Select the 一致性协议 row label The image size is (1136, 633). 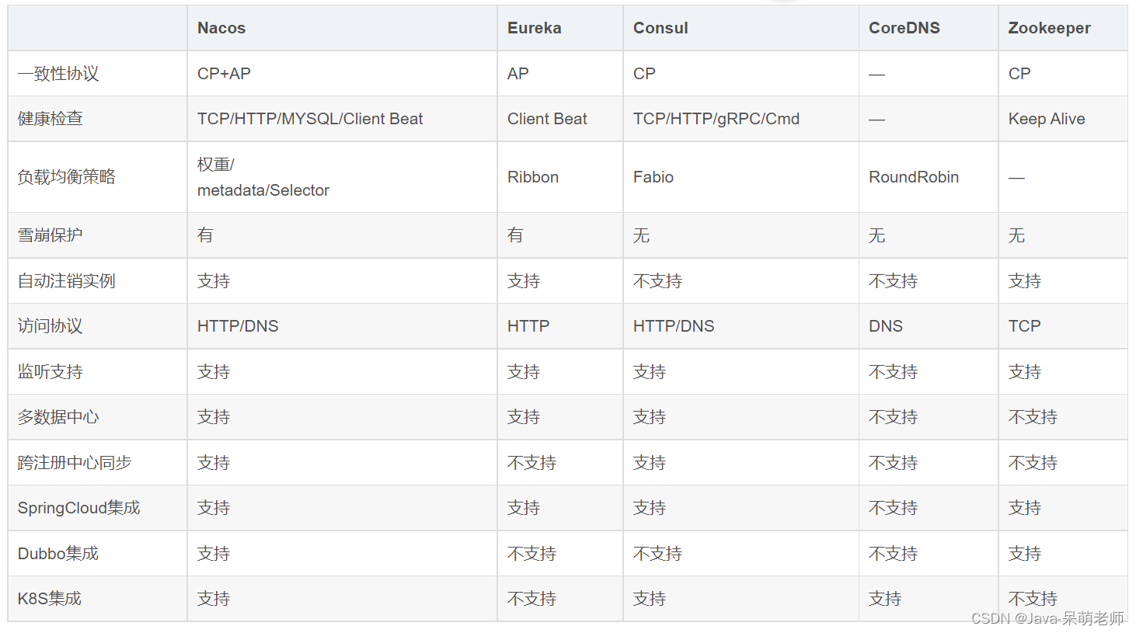[x=58, y=74]
